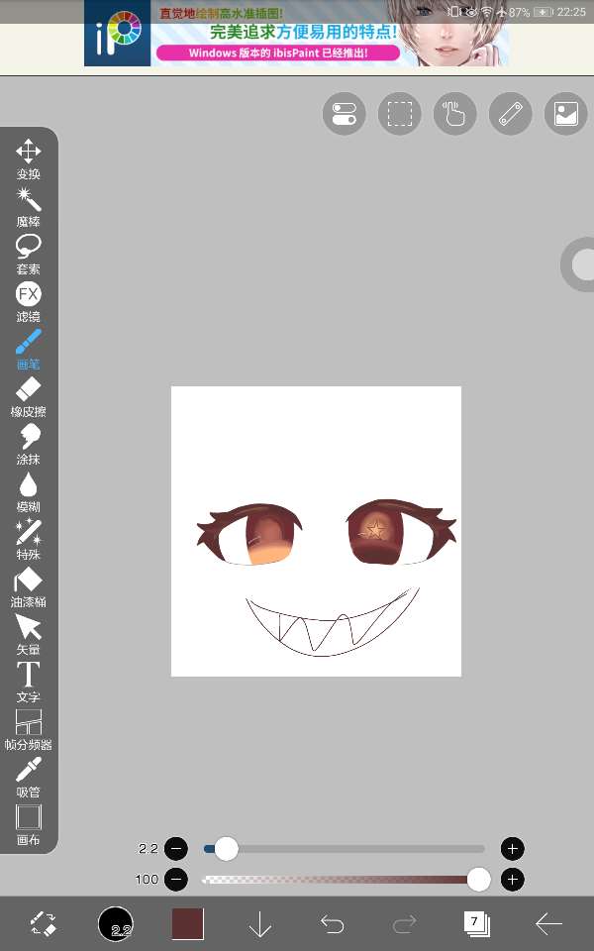The height and width of the screenshot is (951, 594).
Task: Undo the last stroke
Action: pyautogui.click(x=333, y=924)
